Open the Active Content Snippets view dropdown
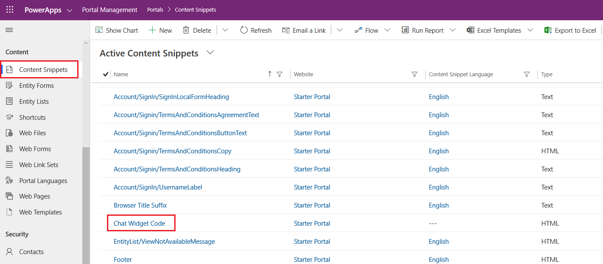Image resolution: width=603 pixels, height=264 pixels. pyautogui.click(x=210, y=53)
